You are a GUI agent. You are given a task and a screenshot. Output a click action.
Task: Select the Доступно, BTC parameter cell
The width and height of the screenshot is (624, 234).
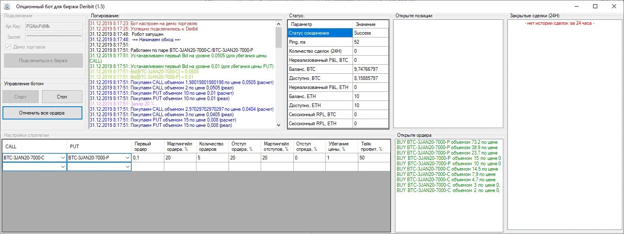pos(320,78)
